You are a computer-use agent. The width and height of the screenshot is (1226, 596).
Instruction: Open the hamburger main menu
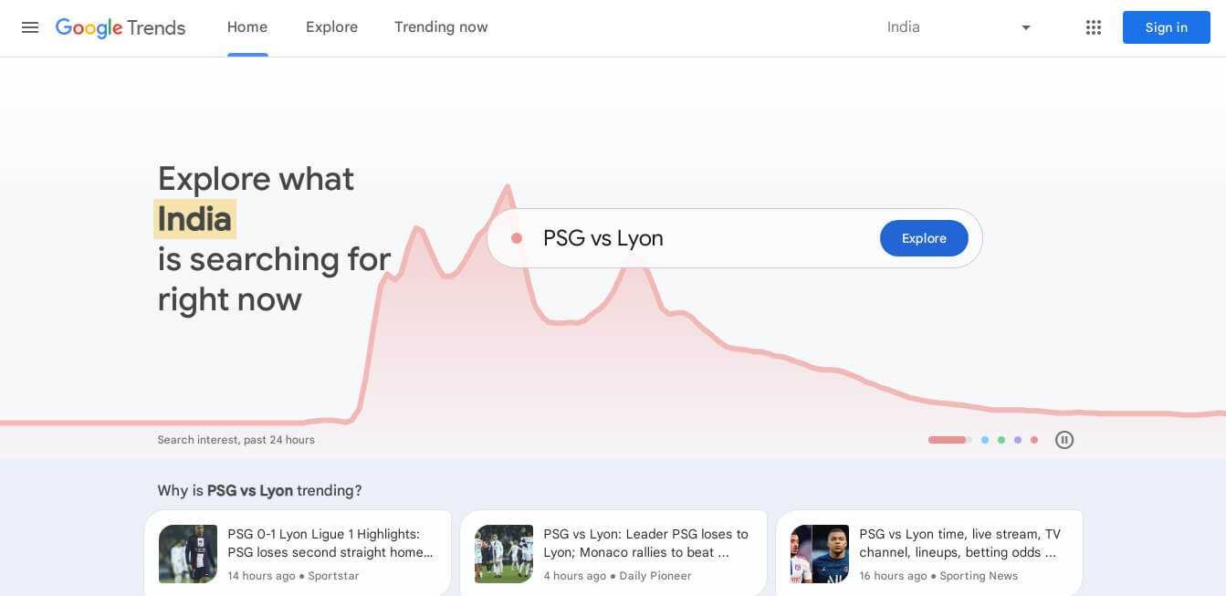(30, 27)
